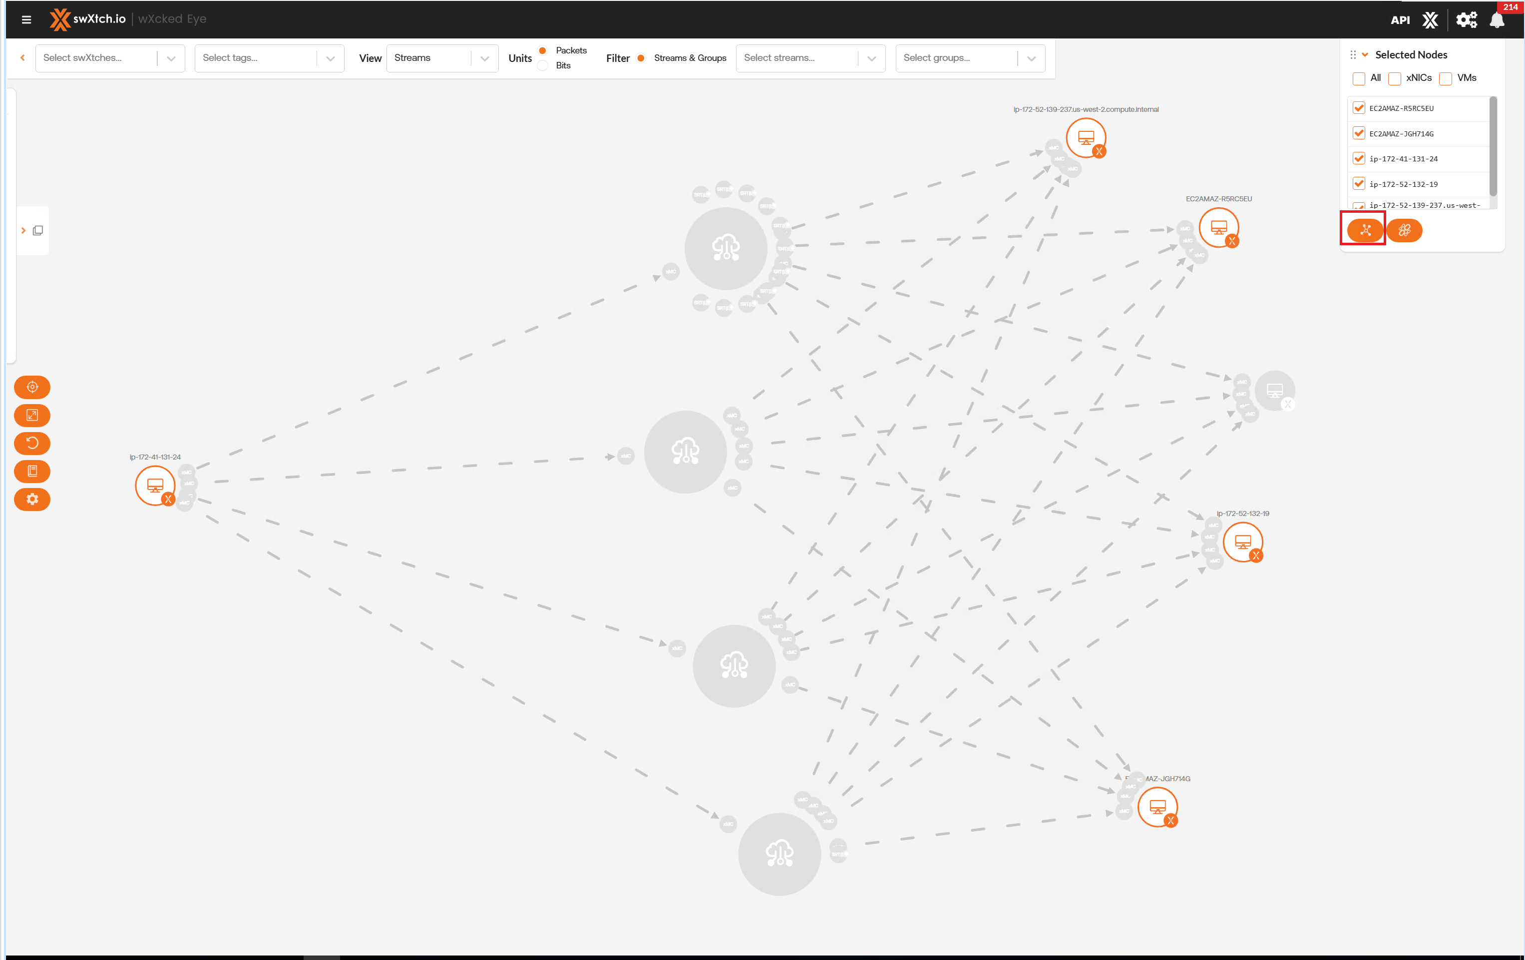1525x960 pixels.
Task: Select the Bits units radio button
Action: coord(543,66)
